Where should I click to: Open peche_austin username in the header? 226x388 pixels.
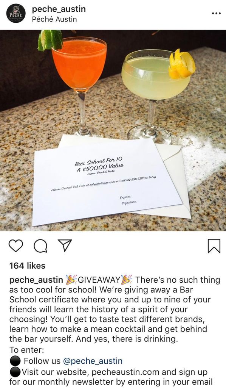[x=59, y=9]
